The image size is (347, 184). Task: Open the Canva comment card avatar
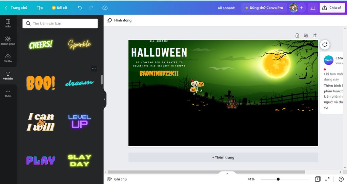click(329, 60)
